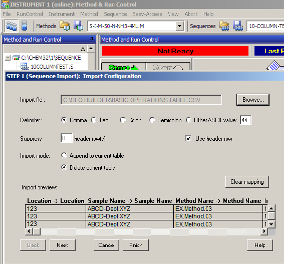
Task: Collapse the C:\CHEM32\1\SEQUENCE tree node
Action: tap(7, 58)
